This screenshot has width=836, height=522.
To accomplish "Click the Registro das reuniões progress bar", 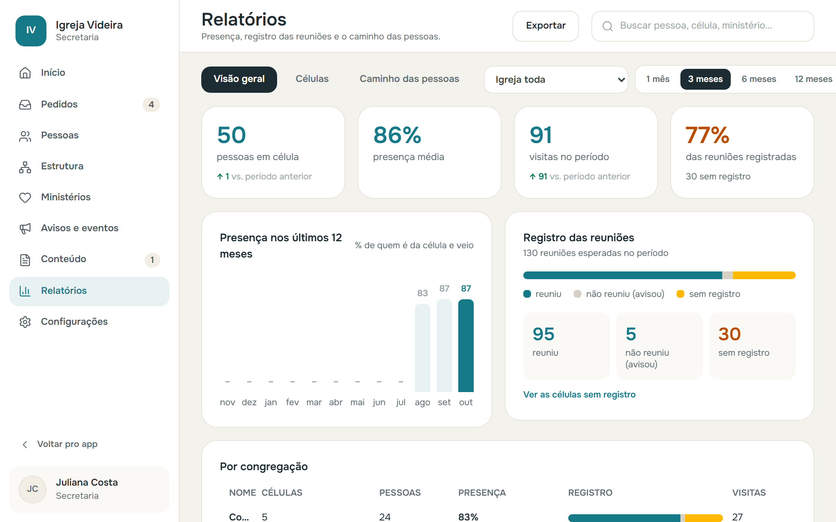I will [659, 275].
